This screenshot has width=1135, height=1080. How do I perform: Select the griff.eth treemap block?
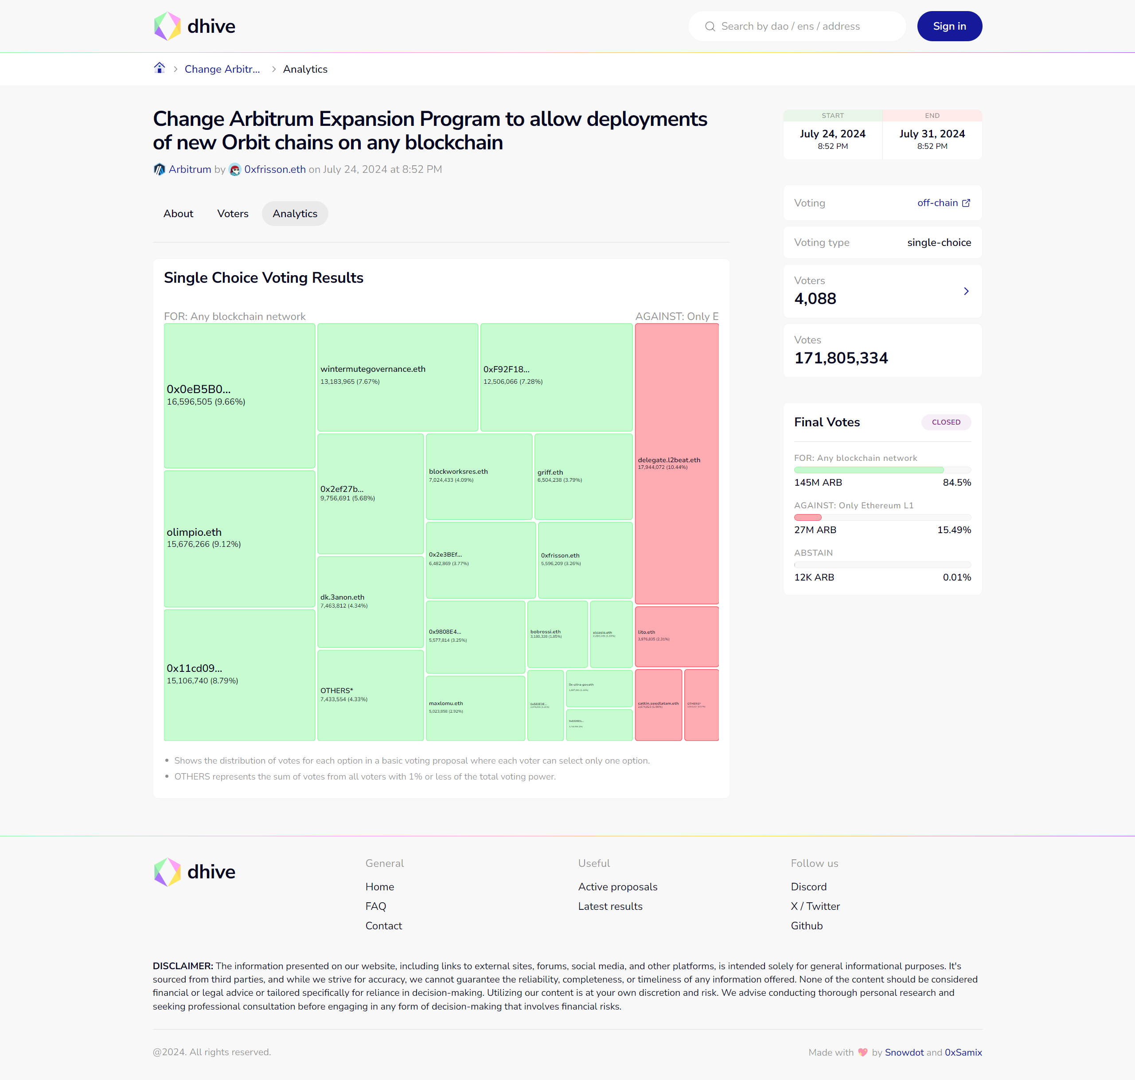click(583, 477)
